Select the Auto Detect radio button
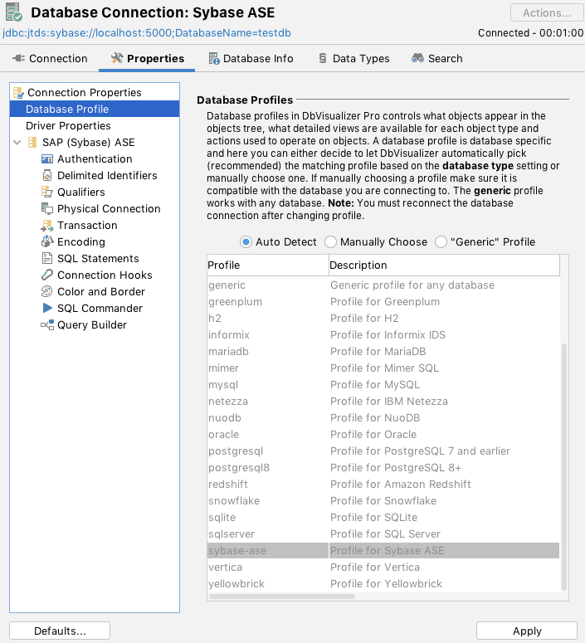The image size is (585, 643). point(246,241)
